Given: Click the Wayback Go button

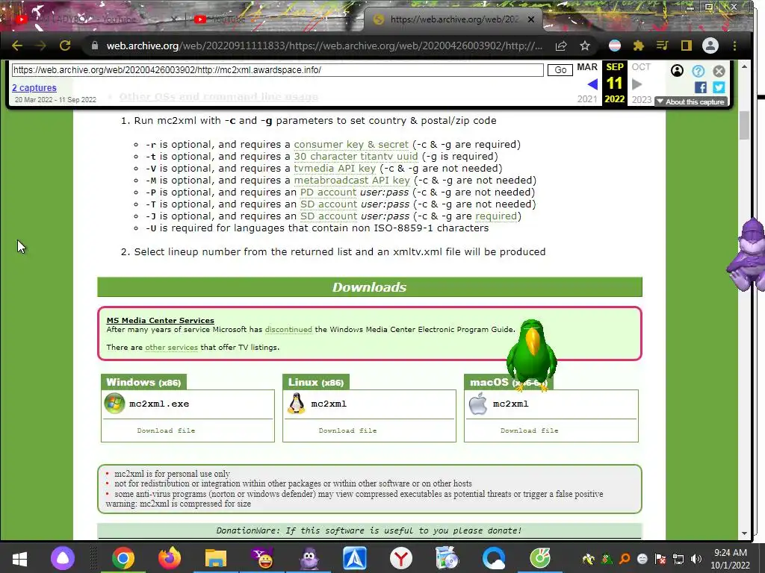Looking at the screenshot, I should [560, 69].
